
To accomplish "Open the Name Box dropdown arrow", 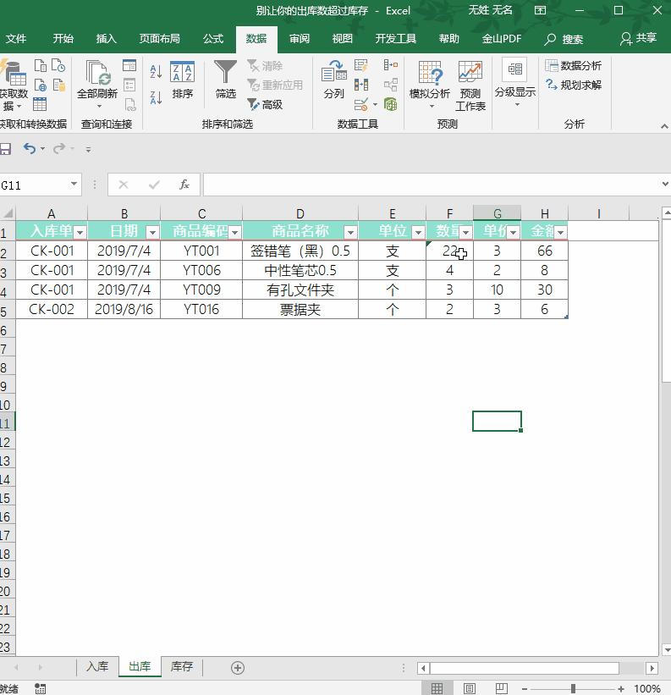I will coord(74,185).
